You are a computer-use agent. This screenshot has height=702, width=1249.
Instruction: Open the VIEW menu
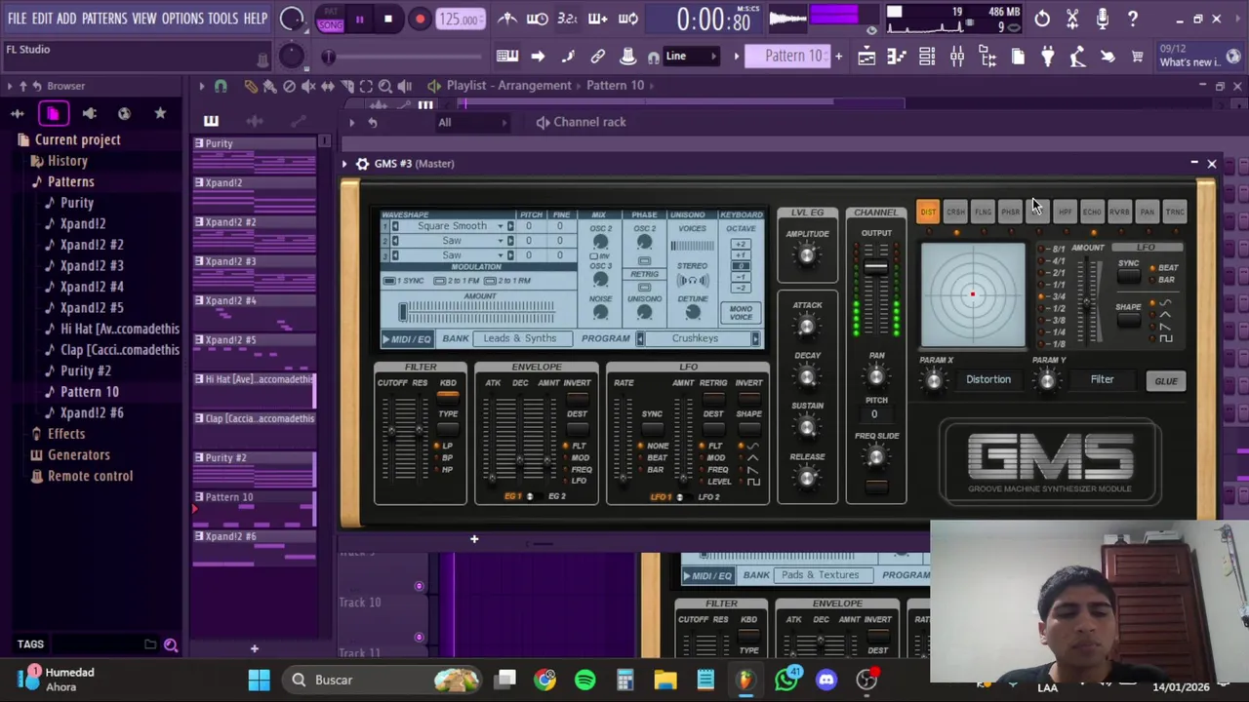(x=143, y=19)
